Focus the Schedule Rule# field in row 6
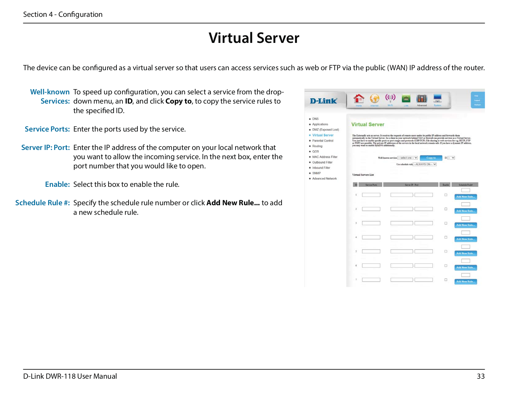This screenshot has width=508, height=393. click(466, 261)
